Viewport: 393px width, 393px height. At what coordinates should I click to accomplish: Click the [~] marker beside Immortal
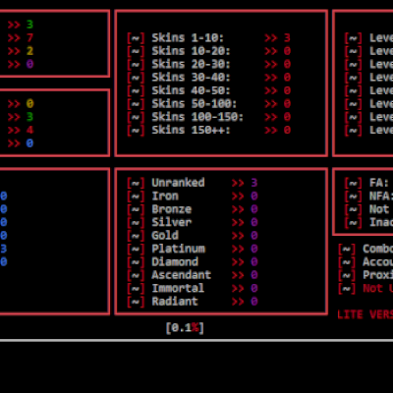(136, 288)
